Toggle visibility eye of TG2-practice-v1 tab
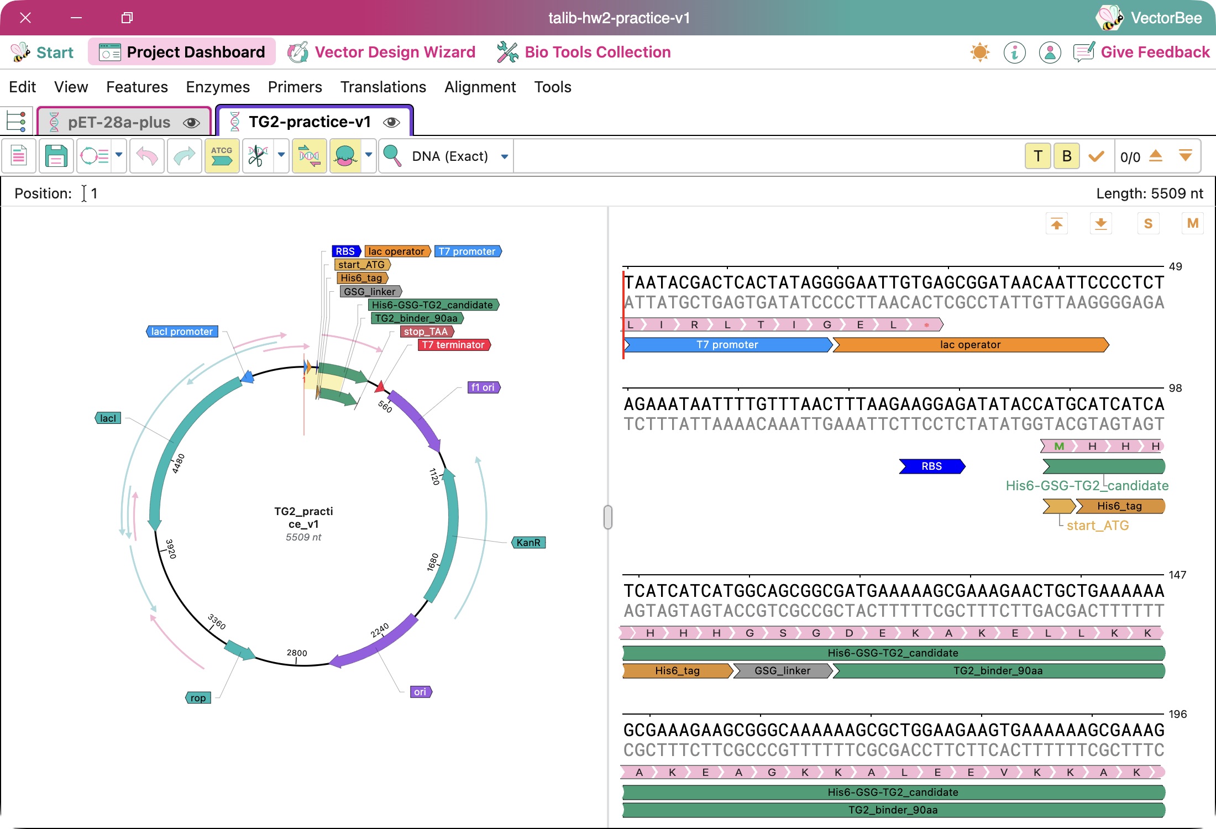Screen dimensions: 1216x829 click(391, 122)
